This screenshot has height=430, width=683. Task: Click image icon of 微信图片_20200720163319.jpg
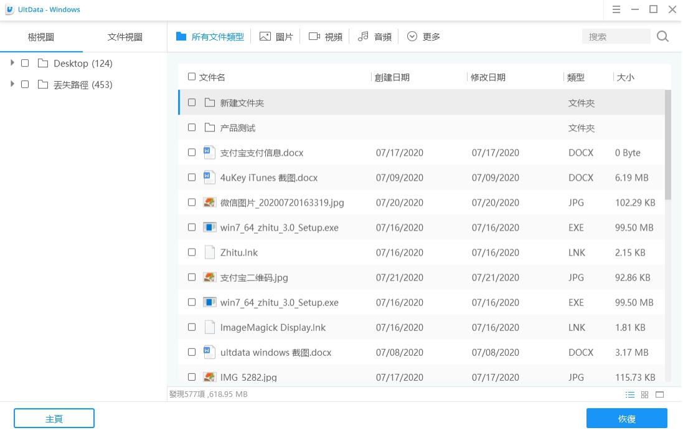click(x=210, y=203)
